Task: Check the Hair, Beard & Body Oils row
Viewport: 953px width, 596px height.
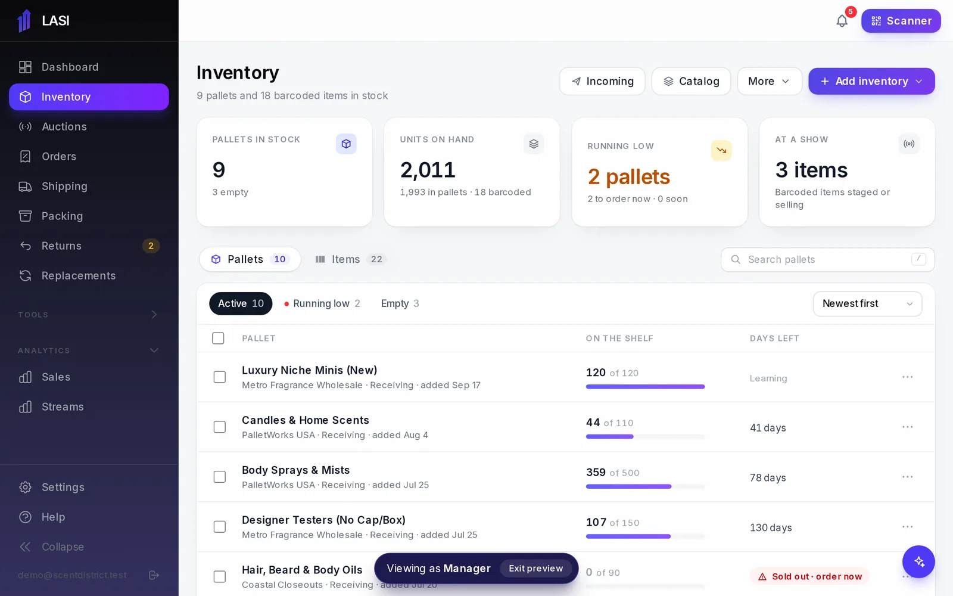Action: tap(220, 577)
